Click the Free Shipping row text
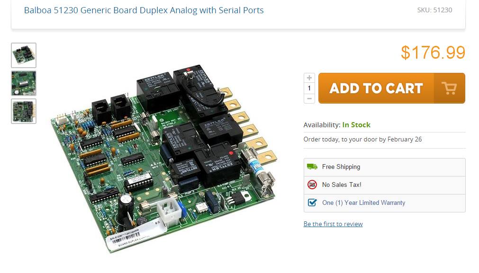 [341, 167]
